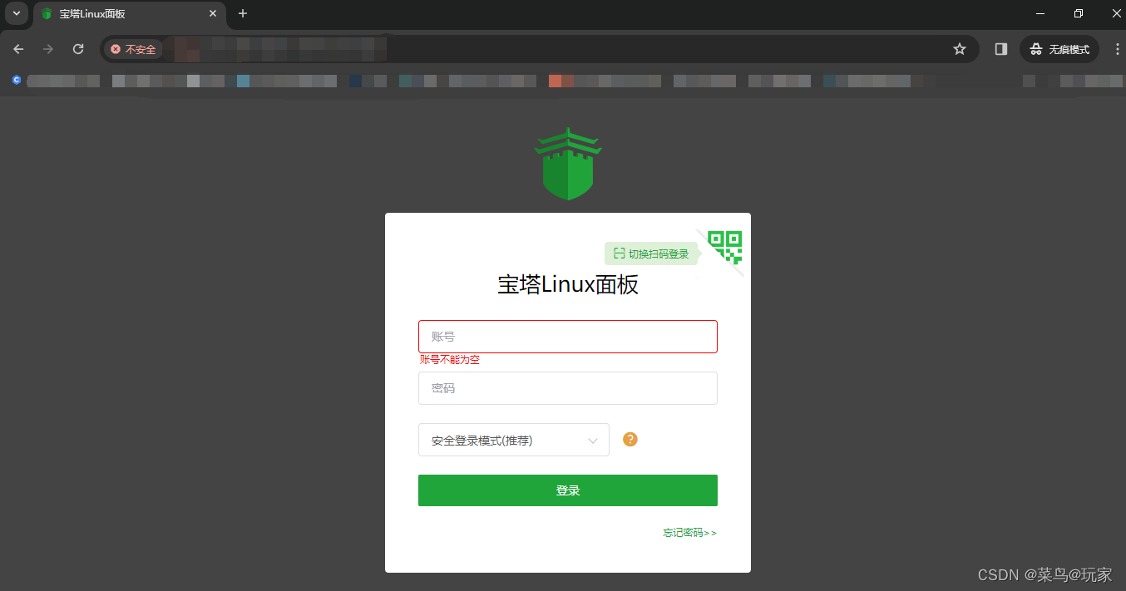The image size is (1126, 591).
Task: Click the Baota green tower logo
Action: (x=568, y=164)
